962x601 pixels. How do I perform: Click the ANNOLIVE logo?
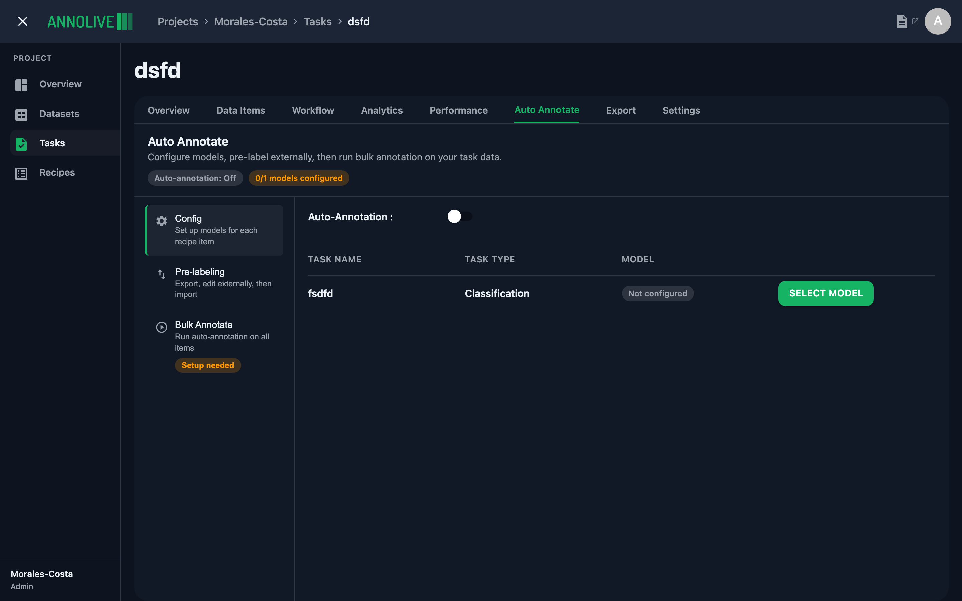pyautogui.click(x=90, y=21)
